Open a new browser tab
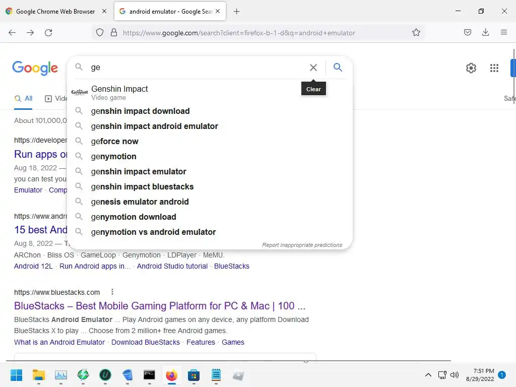The image size is (516, 387). 236,12
